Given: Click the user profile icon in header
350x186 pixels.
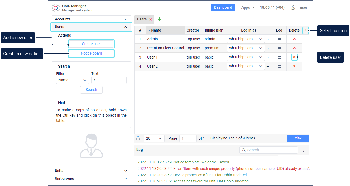Looking at the screenshot, I should click(x=293, y=8).
